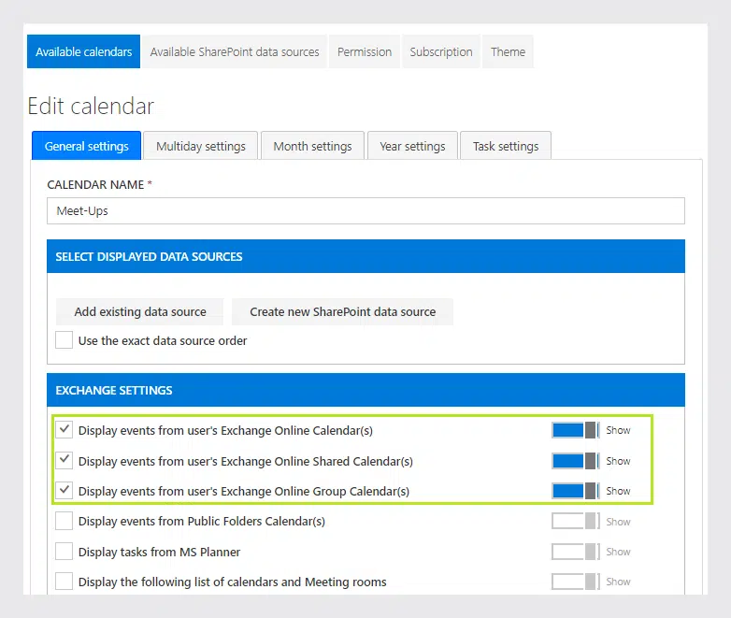Toggle Show switch for MS Planner tasks
The height and width of the screenshot is (618, 731).
[x=576, y=552]
